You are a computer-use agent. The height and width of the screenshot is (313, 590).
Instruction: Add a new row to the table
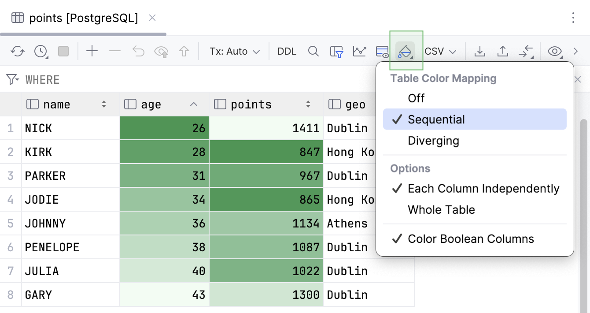pos(92,51)
